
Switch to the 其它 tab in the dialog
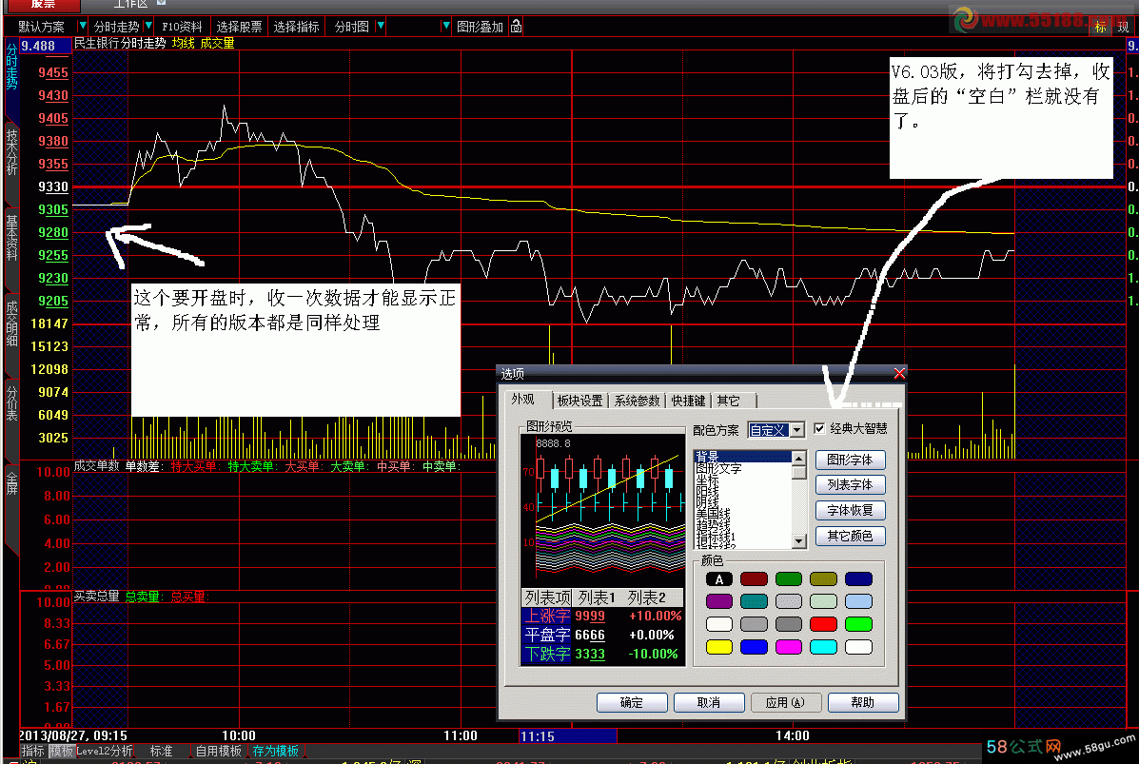point(729,401)
